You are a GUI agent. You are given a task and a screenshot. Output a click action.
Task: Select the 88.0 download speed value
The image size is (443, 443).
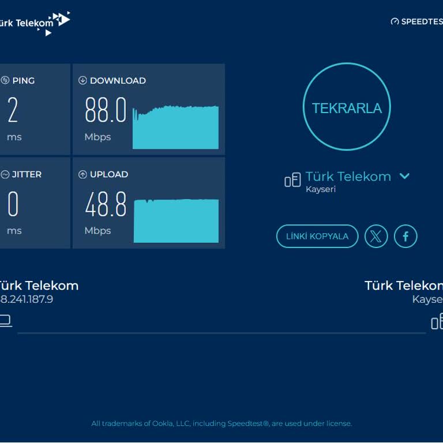106,110
